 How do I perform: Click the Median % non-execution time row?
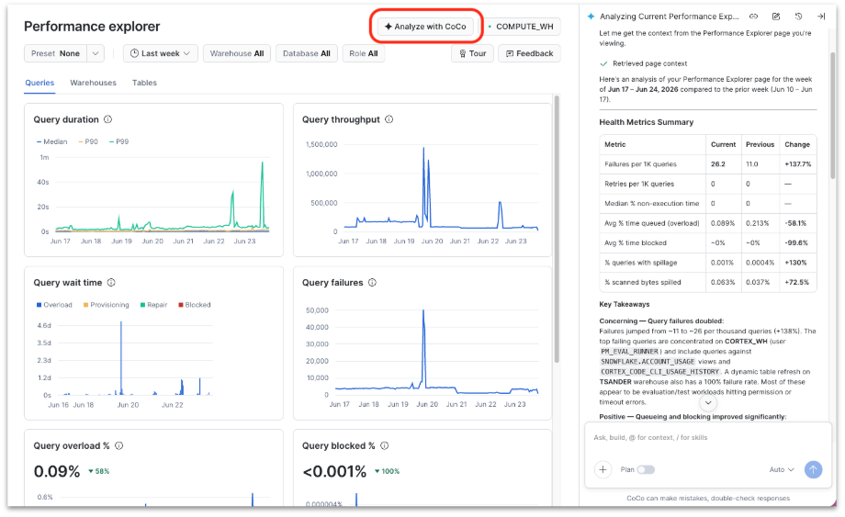707,203
